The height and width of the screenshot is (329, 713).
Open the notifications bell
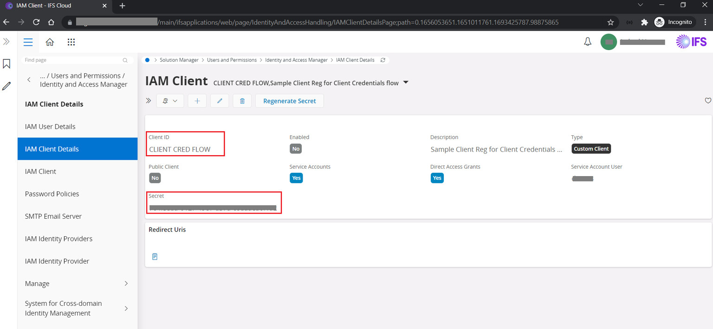pos(587,42)
